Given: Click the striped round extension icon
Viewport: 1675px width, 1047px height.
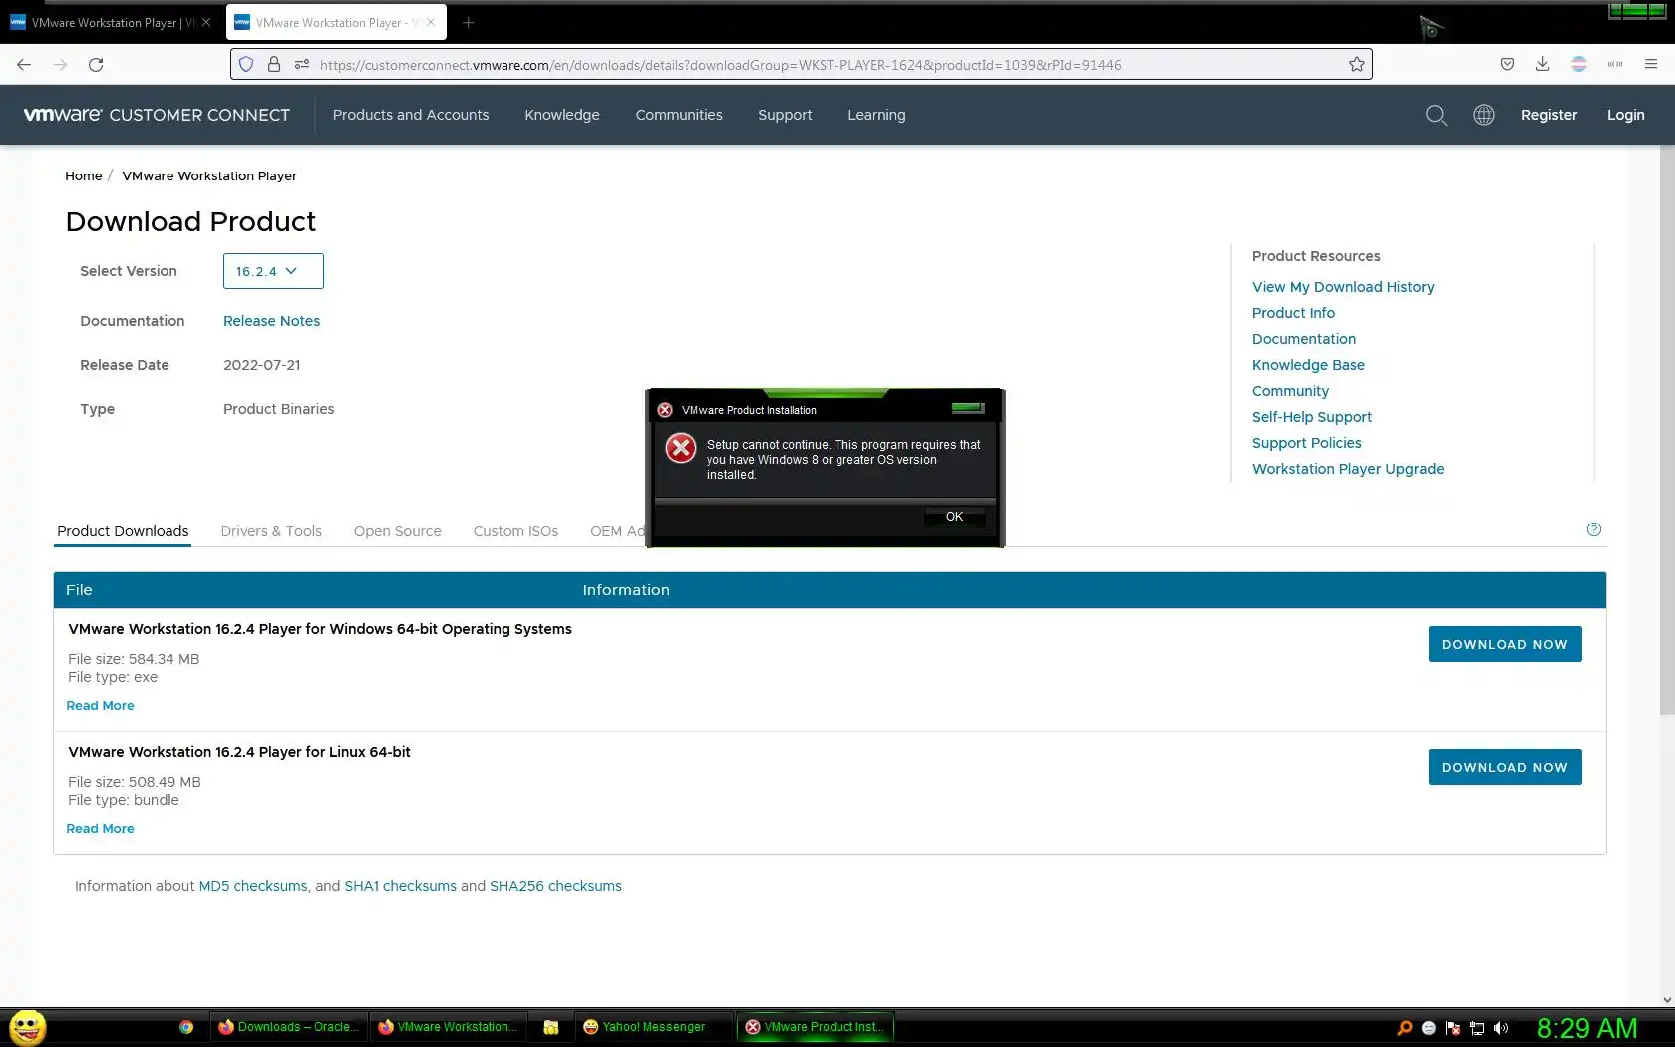Looking at the screenshot, I should 1579,64.
